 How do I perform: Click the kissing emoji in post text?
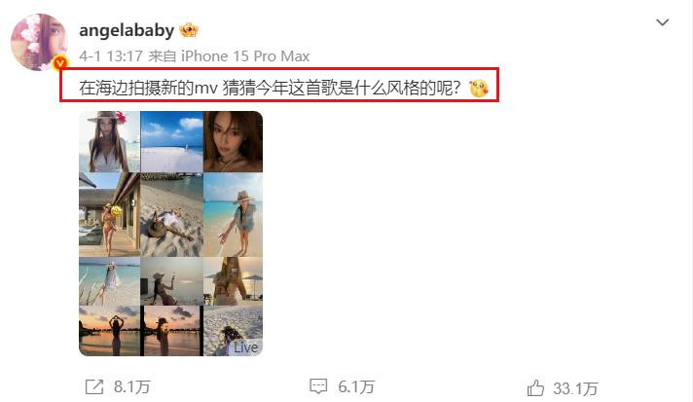[x=479, y=88]
